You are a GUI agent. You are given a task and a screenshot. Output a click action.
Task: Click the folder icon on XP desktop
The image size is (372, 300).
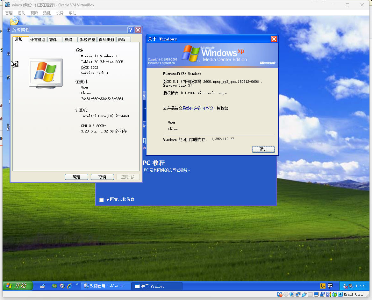(x=14, y=21)
